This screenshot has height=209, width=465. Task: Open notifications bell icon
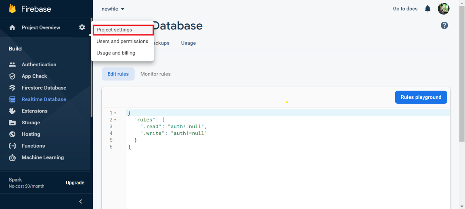(x=427, y=9)
